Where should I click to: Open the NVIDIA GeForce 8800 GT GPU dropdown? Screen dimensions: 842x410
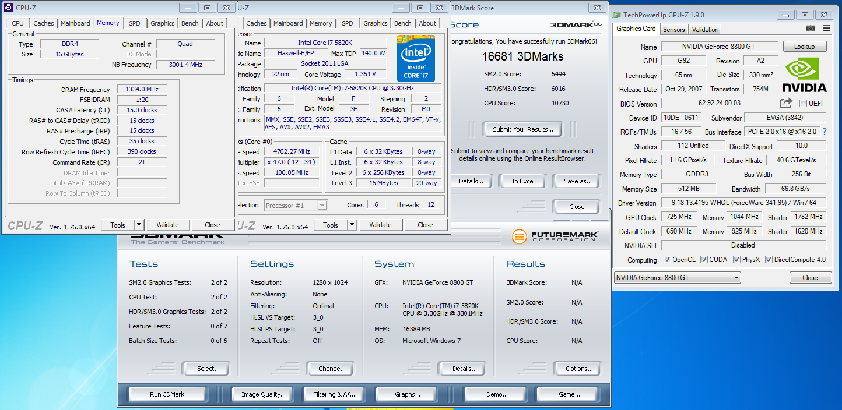[678, 278]
